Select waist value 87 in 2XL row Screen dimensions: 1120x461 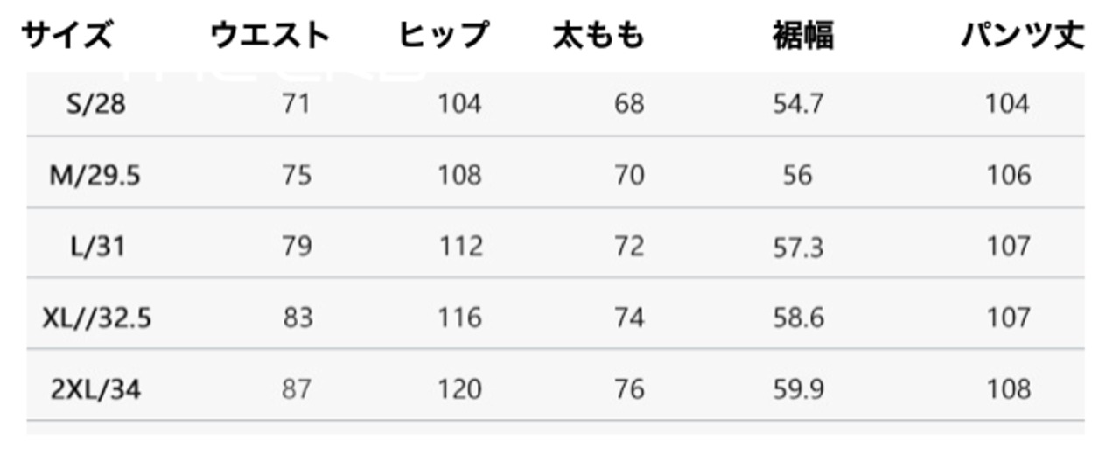297,388
